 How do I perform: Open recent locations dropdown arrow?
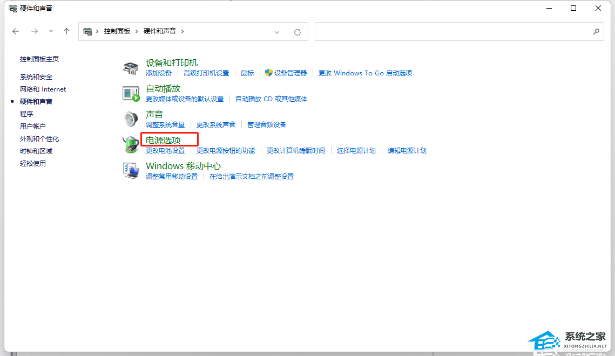tap(51, 31)
